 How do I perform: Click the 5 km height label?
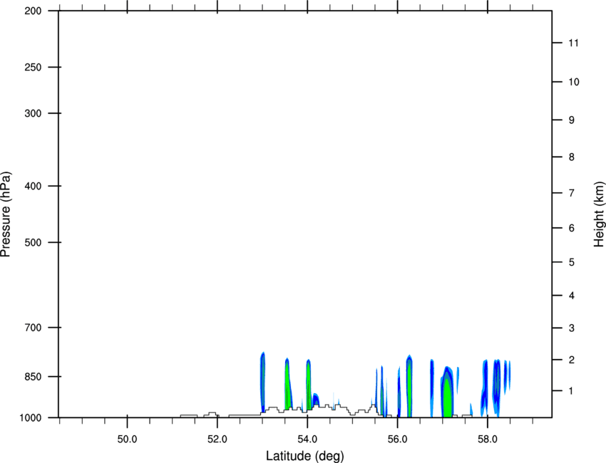pyautogui.click(x=572, y=262)
